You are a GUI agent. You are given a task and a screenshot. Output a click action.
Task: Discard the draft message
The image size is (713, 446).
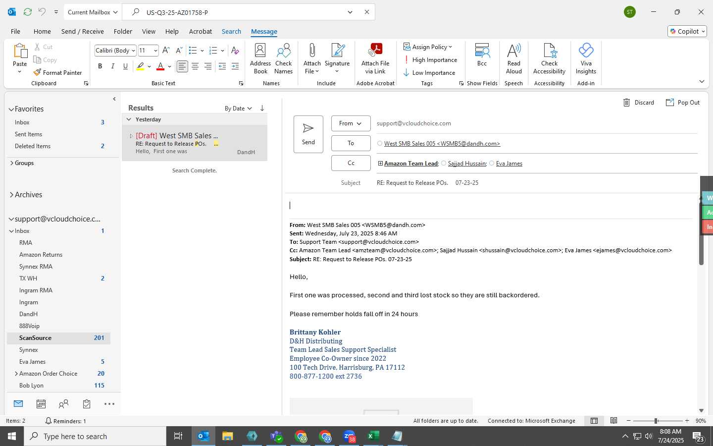(x=639, y=103)
